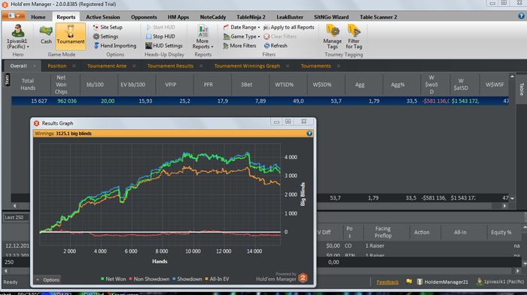The image size is (527, 295).
Task: Close the Position report tab
Action: click(74, 66)
